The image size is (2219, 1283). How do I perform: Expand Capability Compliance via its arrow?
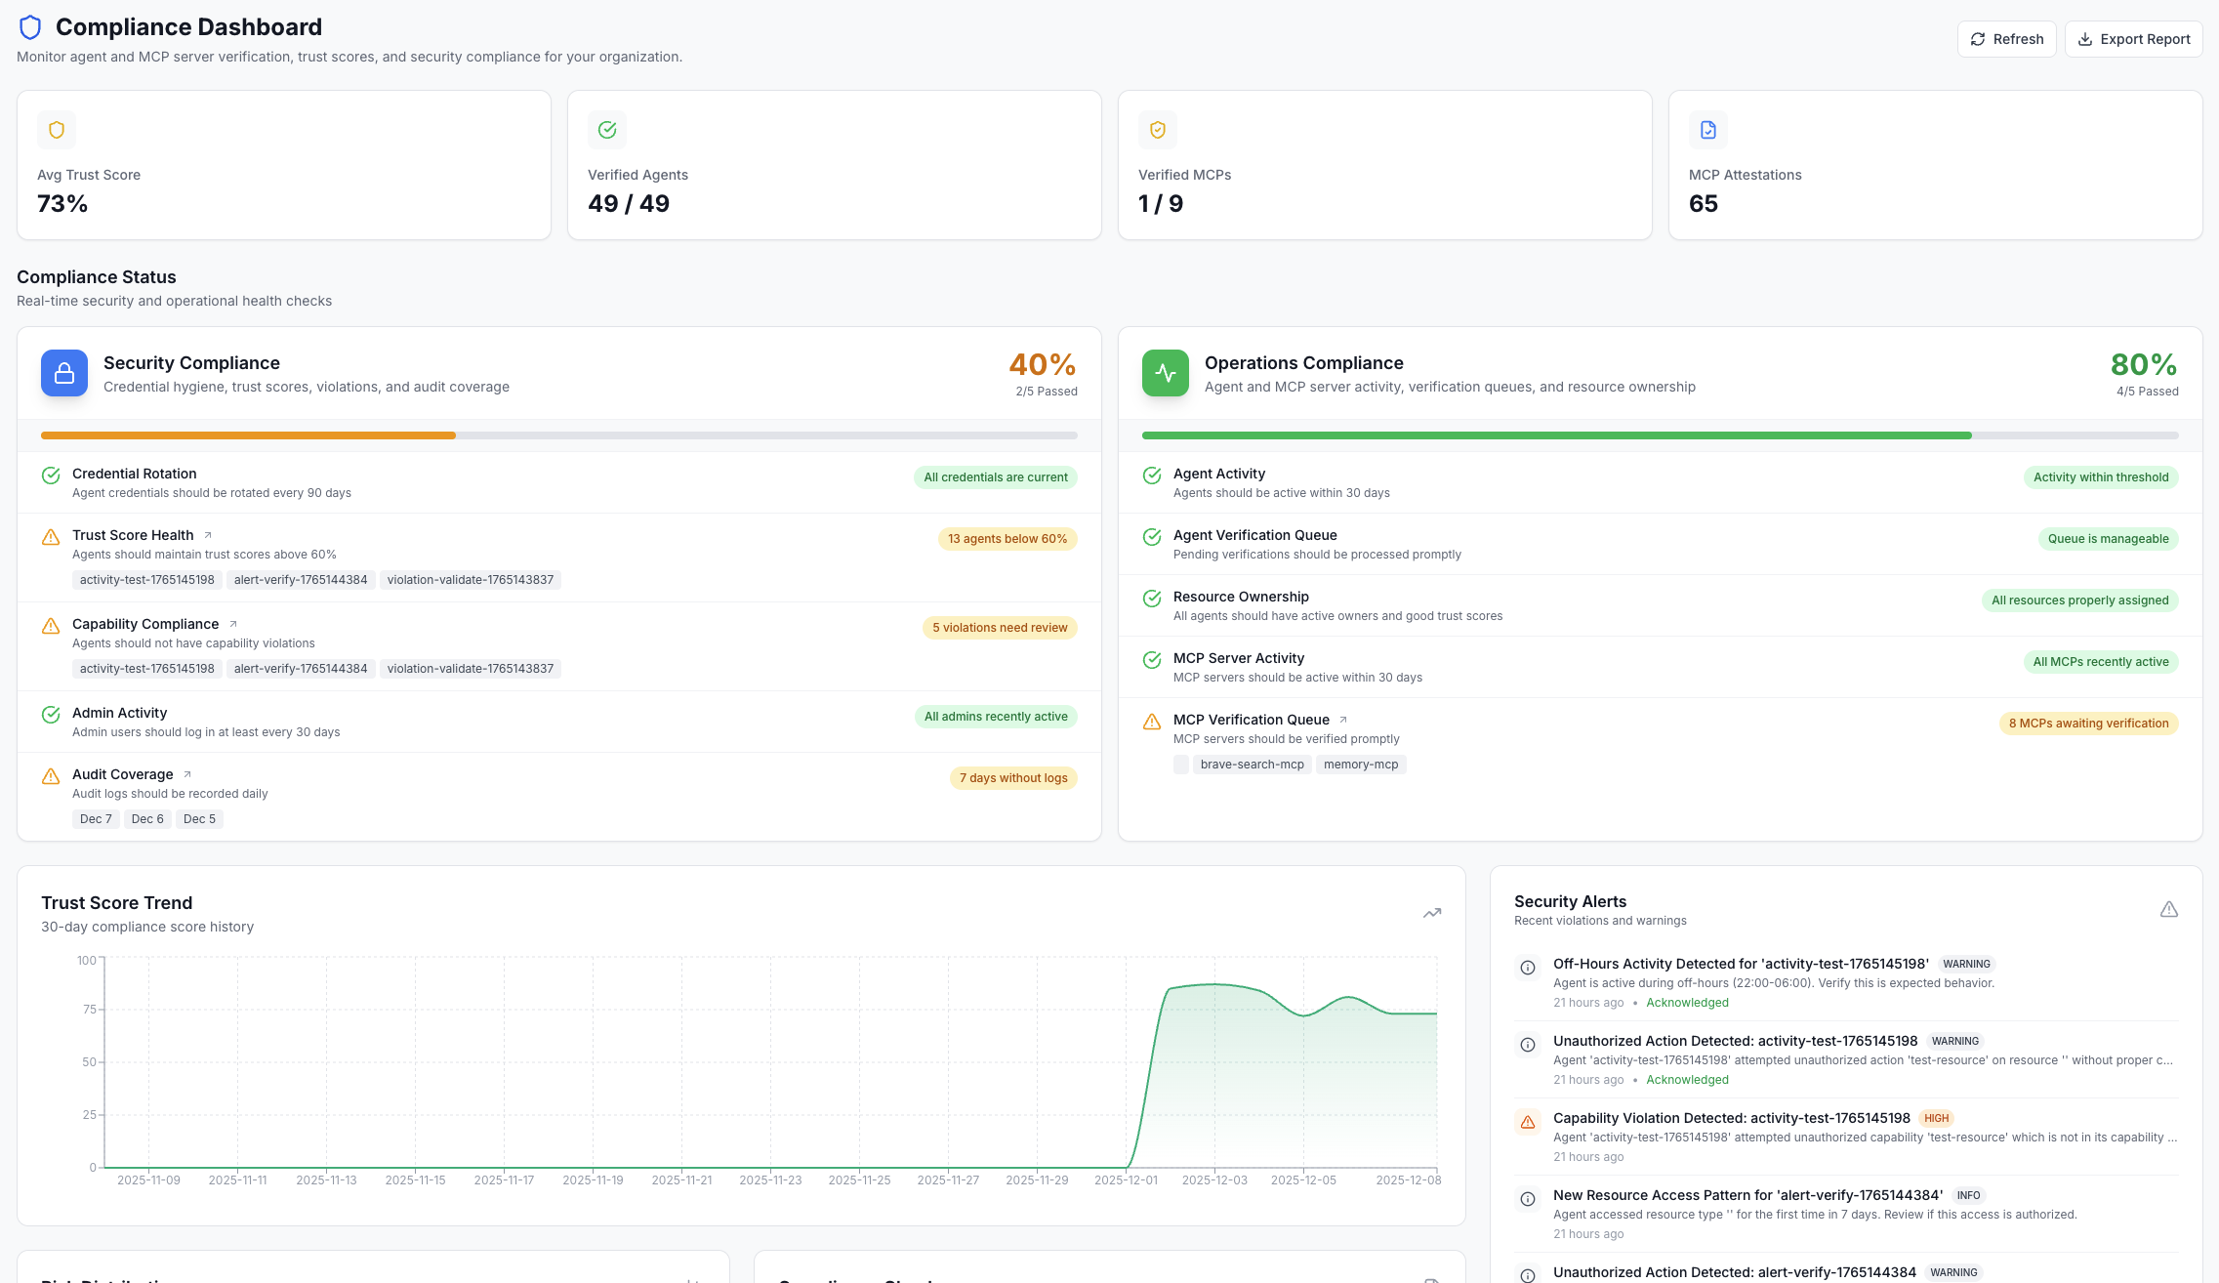pos(232,623)
